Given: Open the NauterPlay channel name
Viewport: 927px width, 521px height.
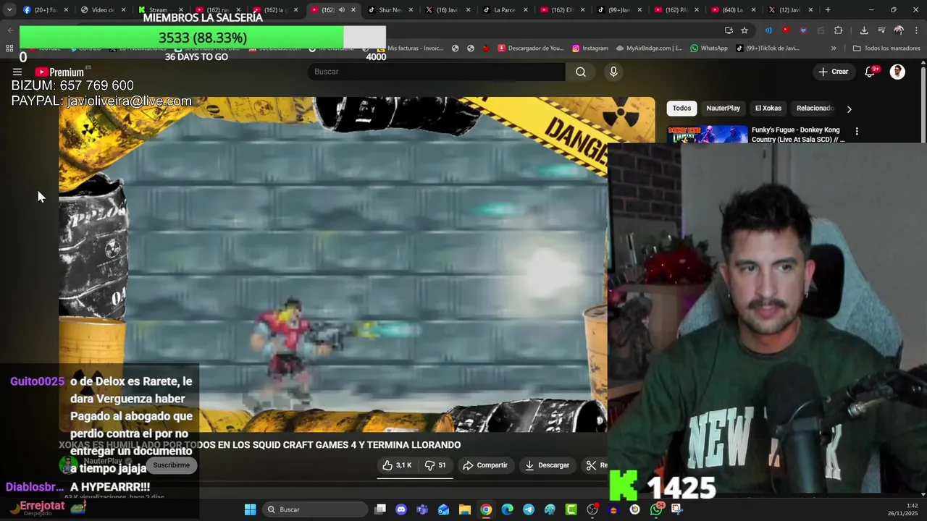Looking at the screenshot, I should pos(104,461).
